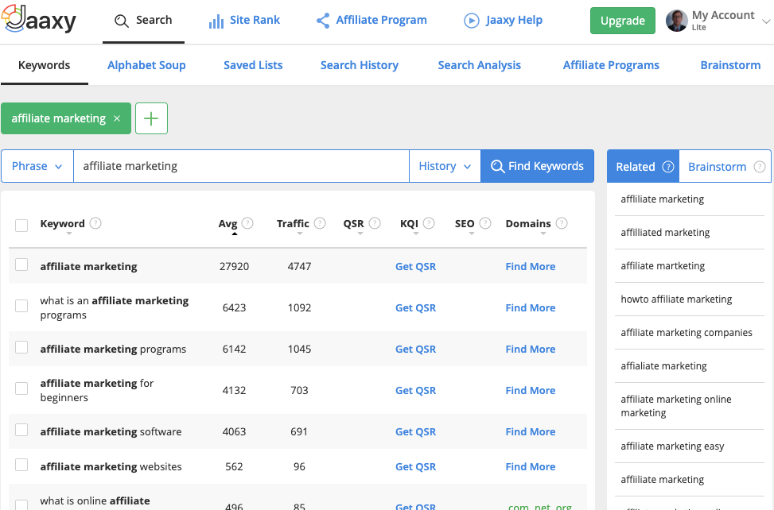Sort by QSR column arrow
Viewport: 774px width, 510px height.
[x=360, y=234]
